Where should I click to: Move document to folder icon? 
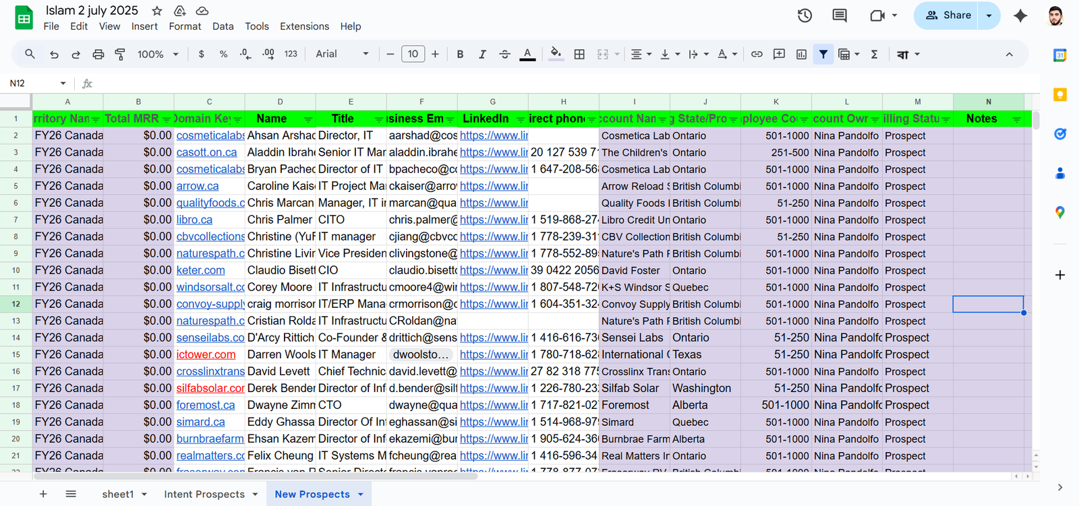(x=179, y=11)
